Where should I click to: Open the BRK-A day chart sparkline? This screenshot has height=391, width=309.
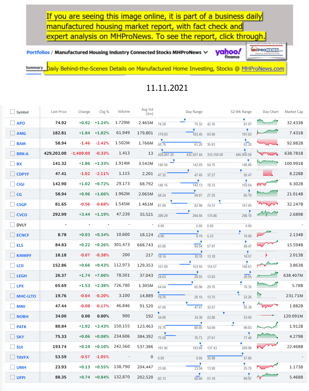coord(267,153)
